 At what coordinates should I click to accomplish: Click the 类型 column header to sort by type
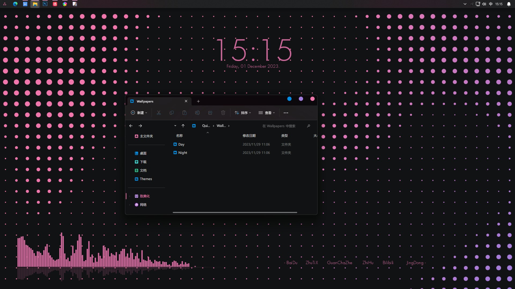[x=285, y=136]
